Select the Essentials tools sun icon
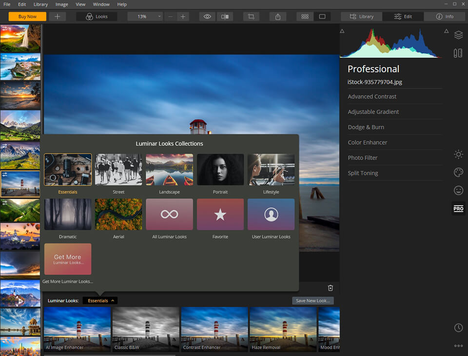The image size is (468, 356). tap(458, 155)
